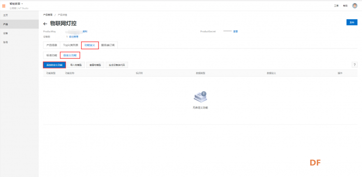362x177 pixels.
Task: Open 工单 in the top bar
Action: click(336, 6)
